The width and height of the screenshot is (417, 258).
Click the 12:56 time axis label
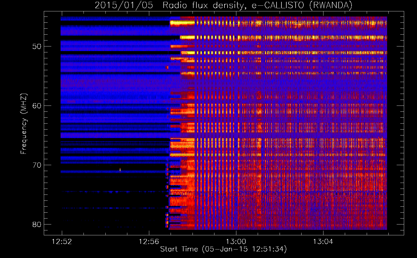pos(149,242)
